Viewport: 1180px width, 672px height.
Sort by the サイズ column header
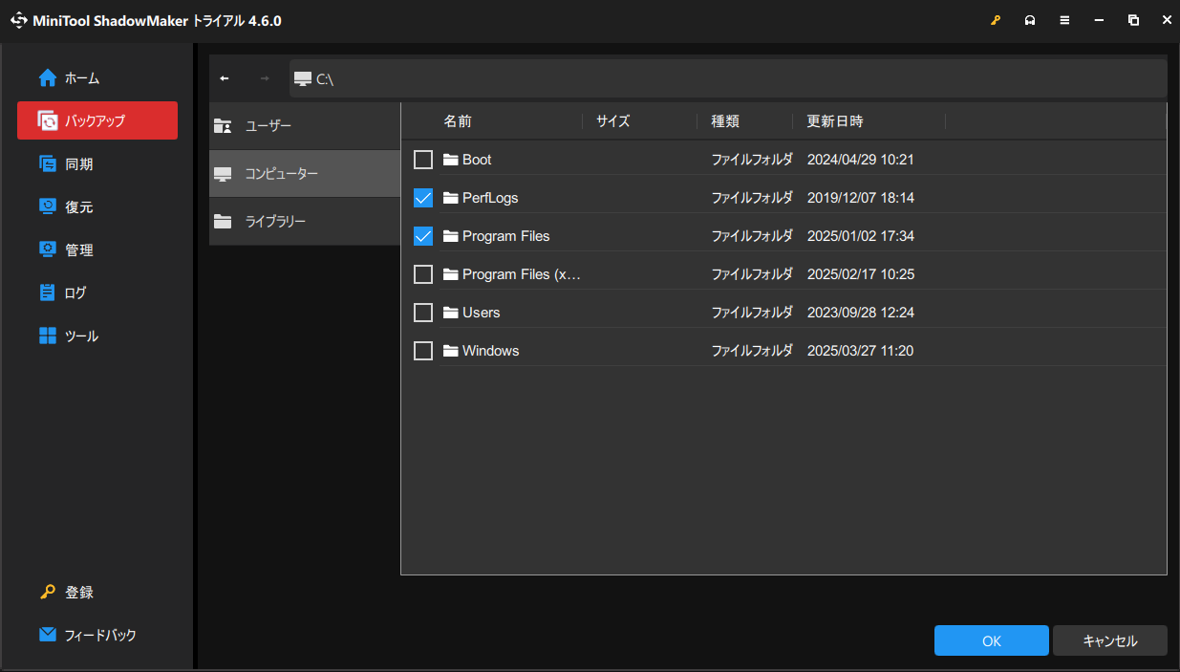[613, 121]
